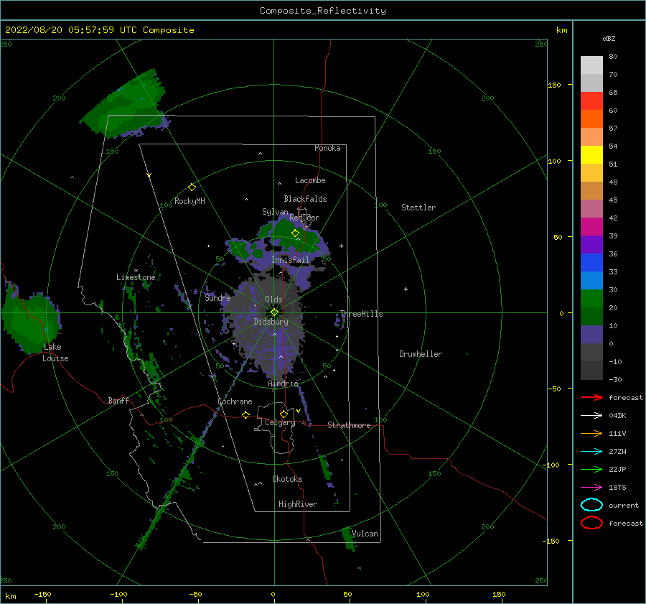Select the Cochrane label
Viewport: 646px width, 604px height.
tap(235, 401)
